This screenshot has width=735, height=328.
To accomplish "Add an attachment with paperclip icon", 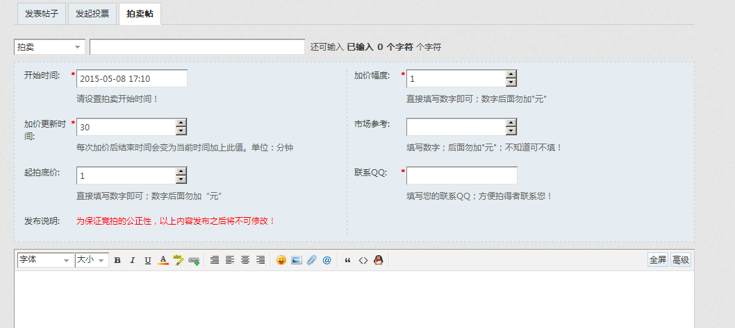I will click(312, 260).
